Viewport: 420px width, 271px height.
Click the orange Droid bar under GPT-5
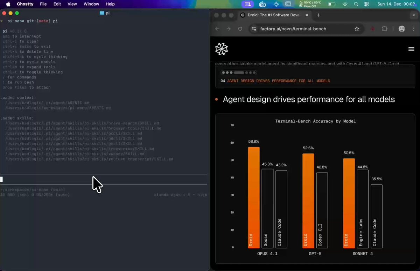(x=308, y=201)
